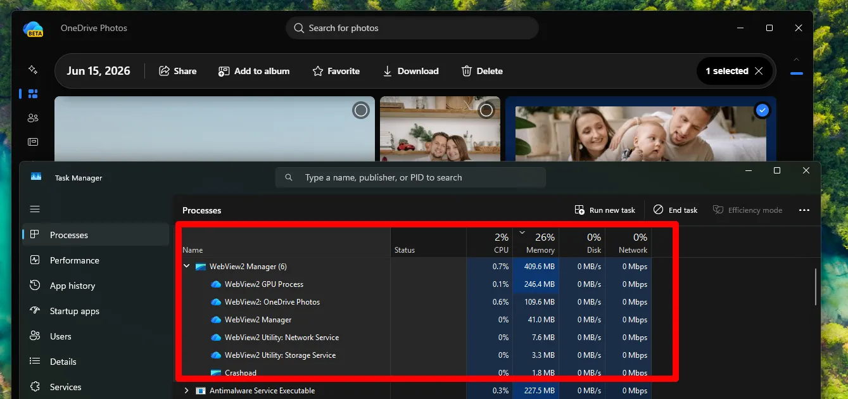Add the selected photo to an album

[254, 71]
